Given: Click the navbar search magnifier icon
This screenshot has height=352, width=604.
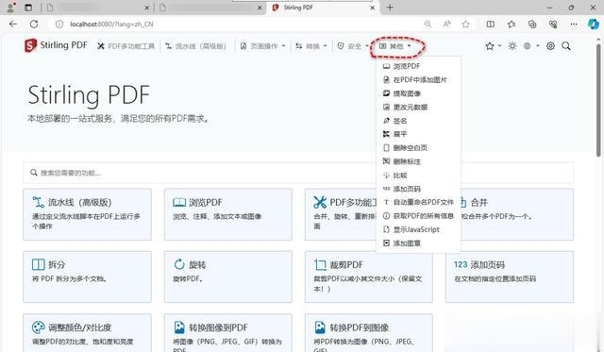Looking at the screenshot, I should [x=566, y=46].
